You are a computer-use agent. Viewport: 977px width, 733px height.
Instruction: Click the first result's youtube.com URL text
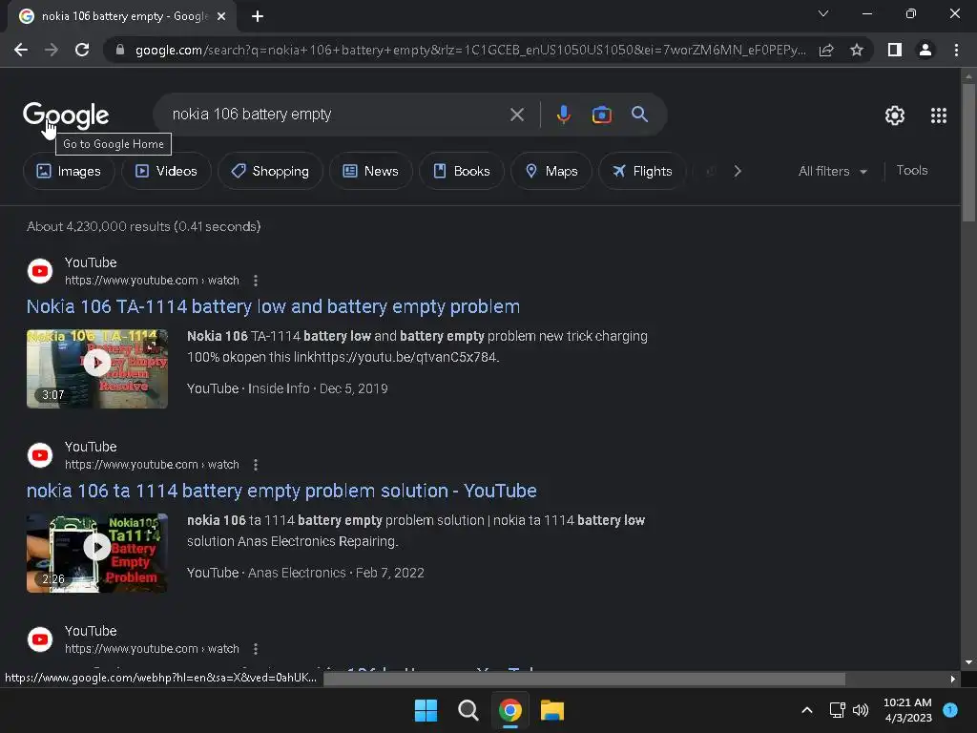(x=152, y=281)
